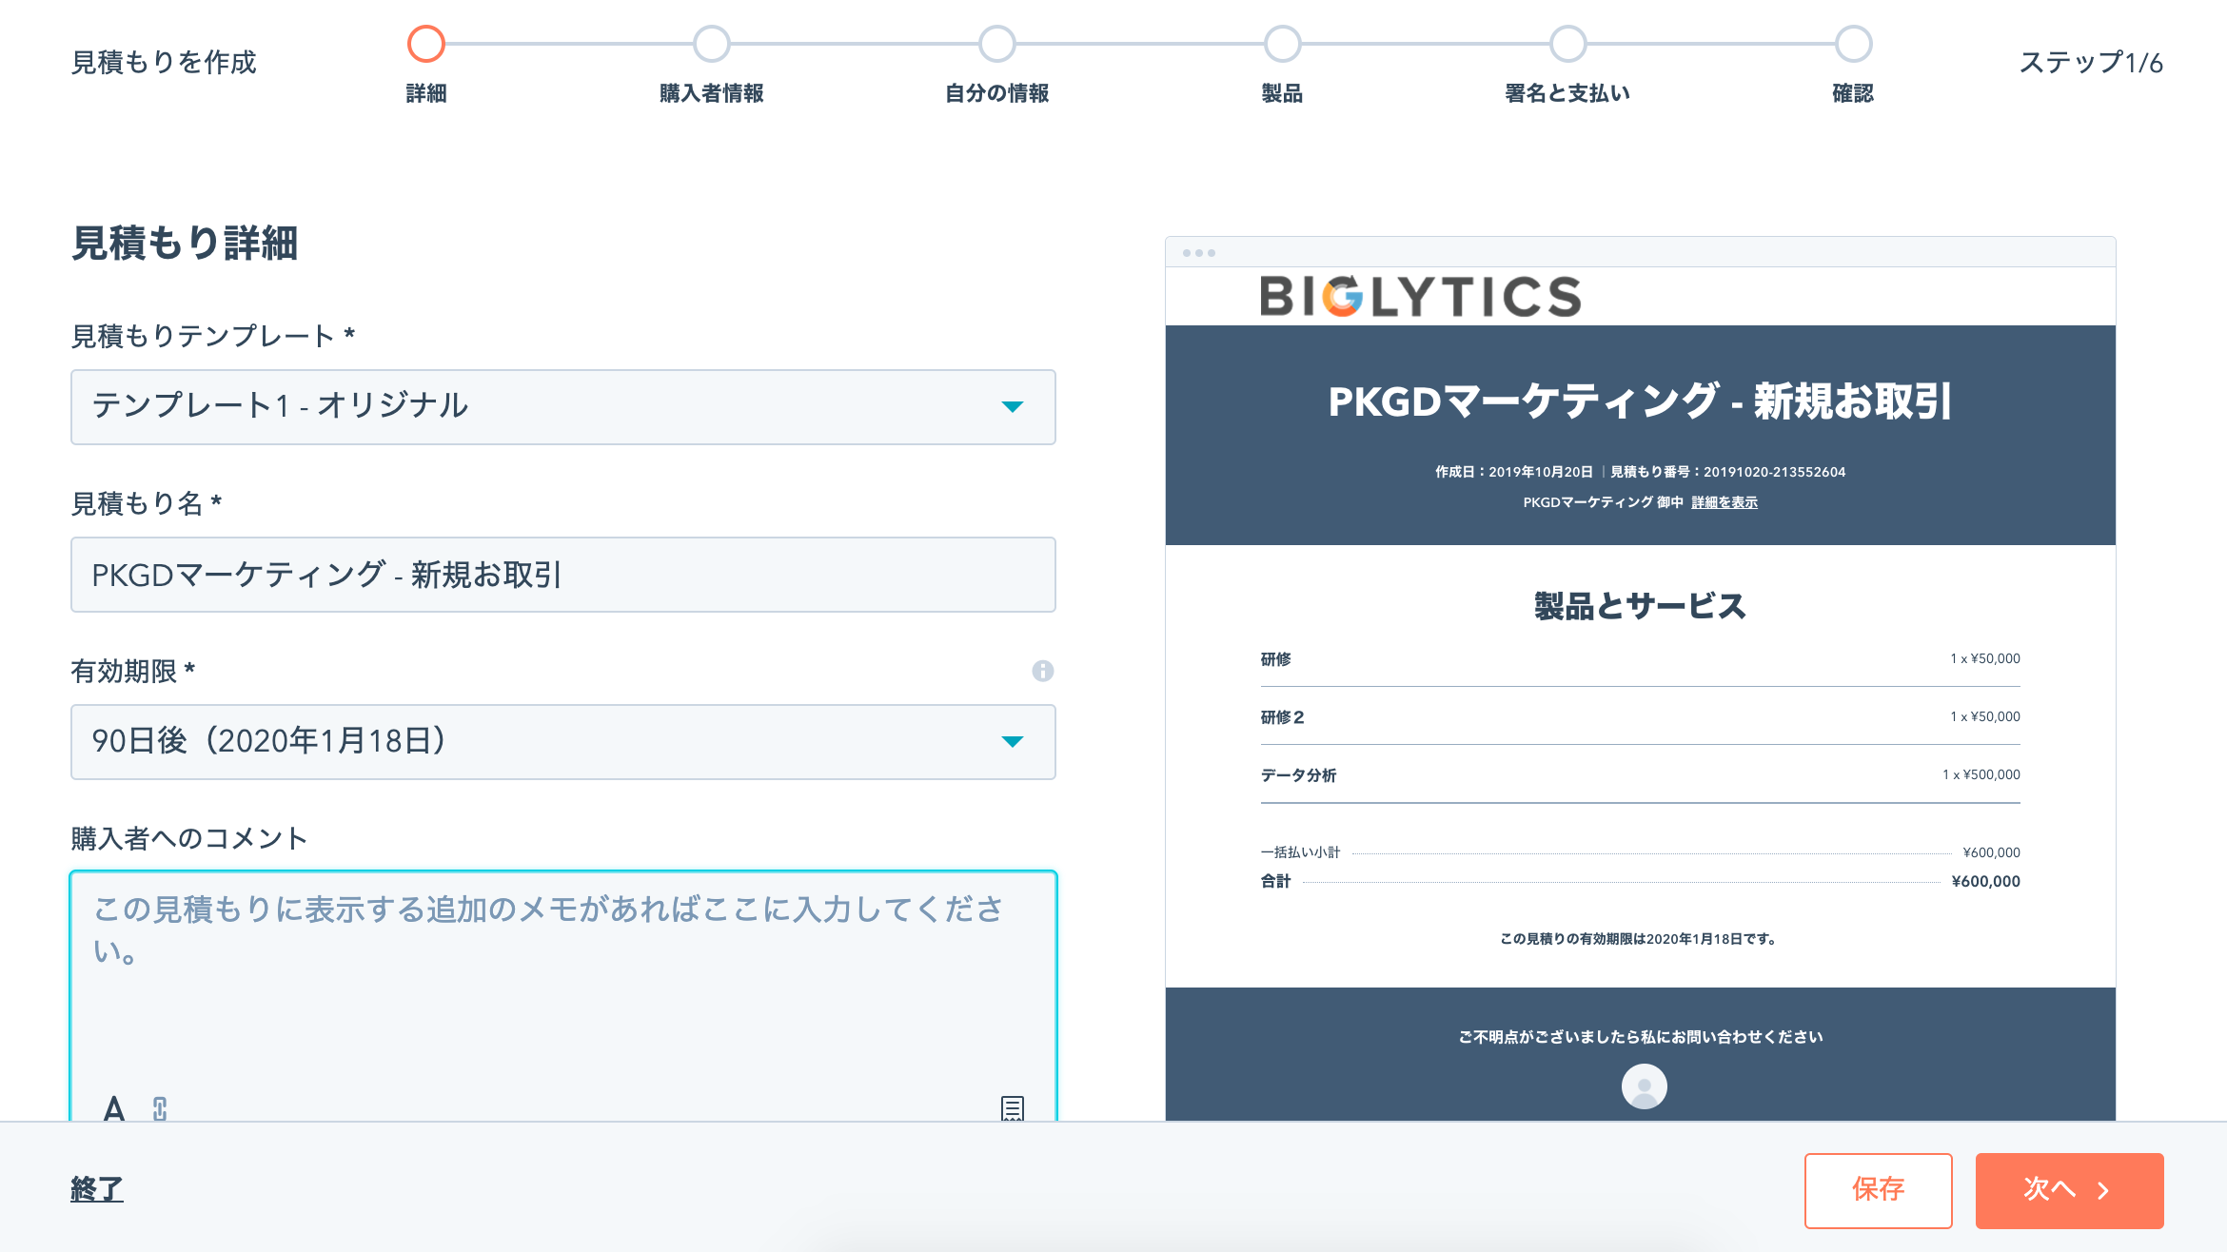Click the 合計 ¥600,000 amount
This screenshot has height=1252, width=2227.
(1986, 881)
